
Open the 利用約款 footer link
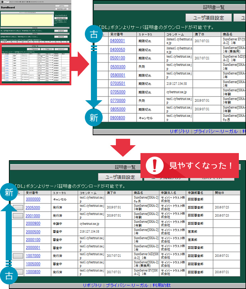161,285
